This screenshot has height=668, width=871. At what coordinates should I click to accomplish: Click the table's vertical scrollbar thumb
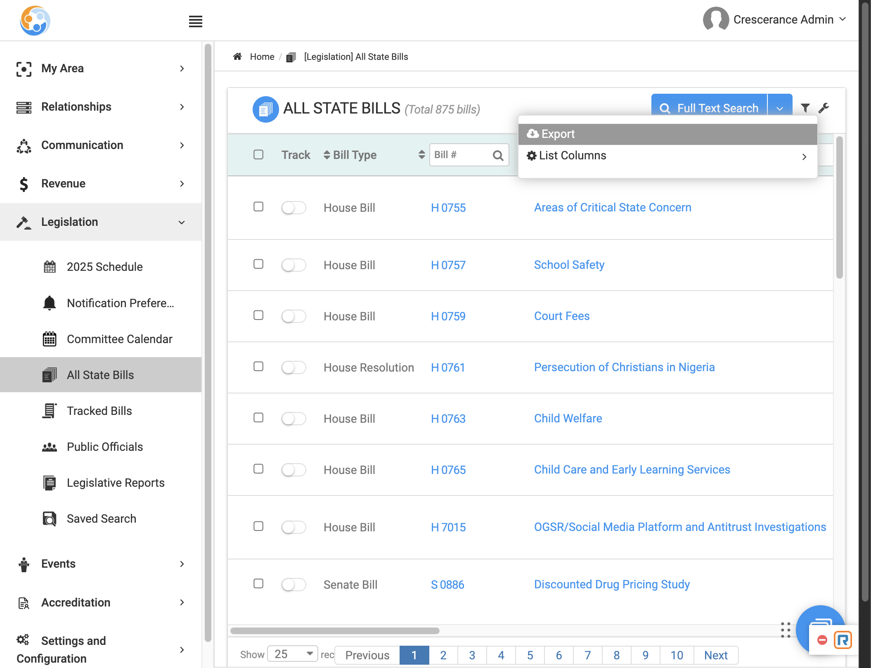point(839,208)
